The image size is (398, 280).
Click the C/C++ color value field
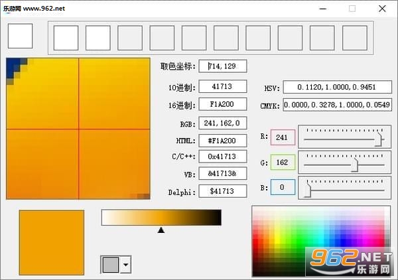click(223, 157)
